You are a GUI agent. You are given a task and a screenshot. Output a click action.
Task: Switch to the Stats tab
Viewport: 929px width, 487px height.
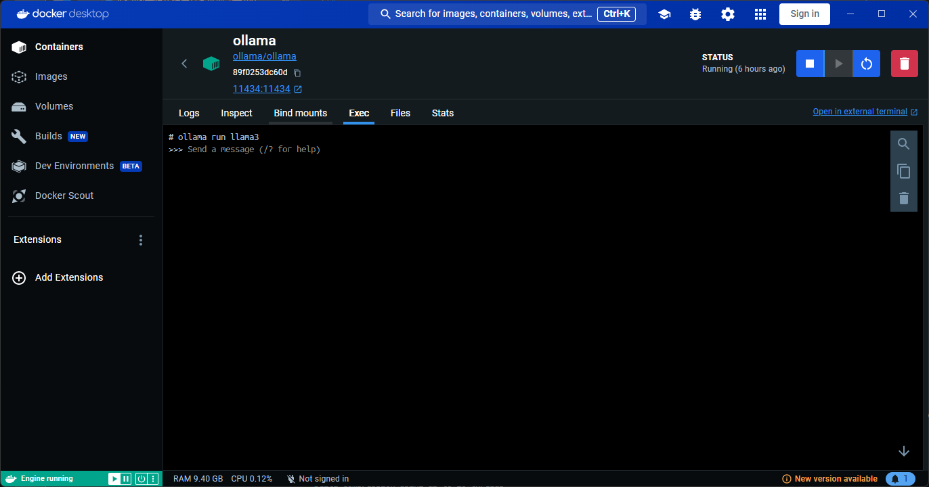(443, 113)
